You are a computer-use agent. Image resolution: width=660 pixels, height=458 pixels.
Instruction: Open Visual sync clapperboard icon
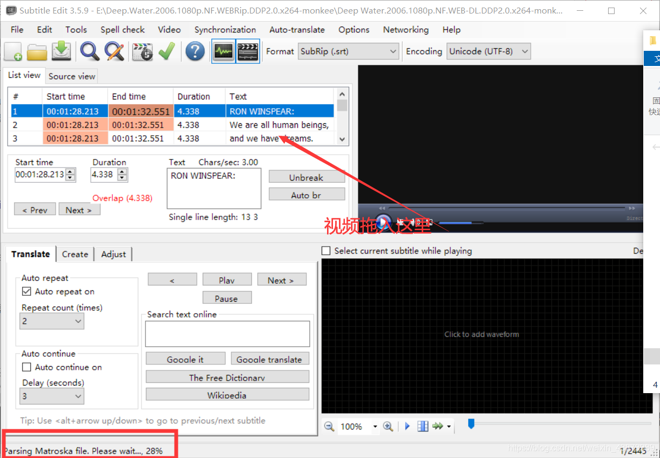143,51
